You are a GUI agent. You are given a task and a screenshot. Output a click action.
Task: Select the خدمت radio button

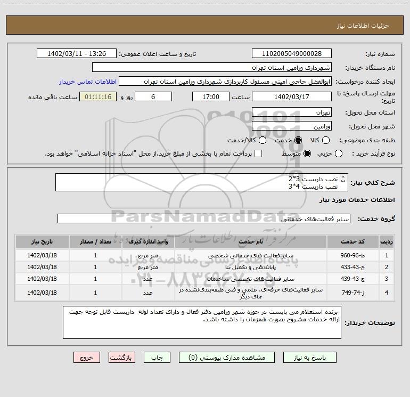click(x=298, y=140)
